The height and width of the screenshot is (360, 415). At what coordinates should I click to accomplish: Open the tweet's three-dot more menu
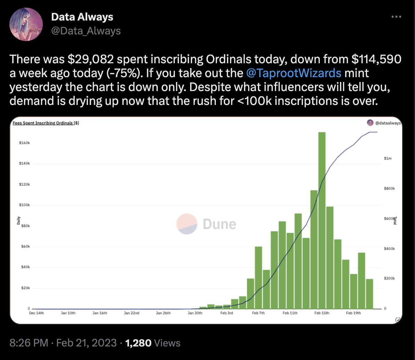click(396, 17)
